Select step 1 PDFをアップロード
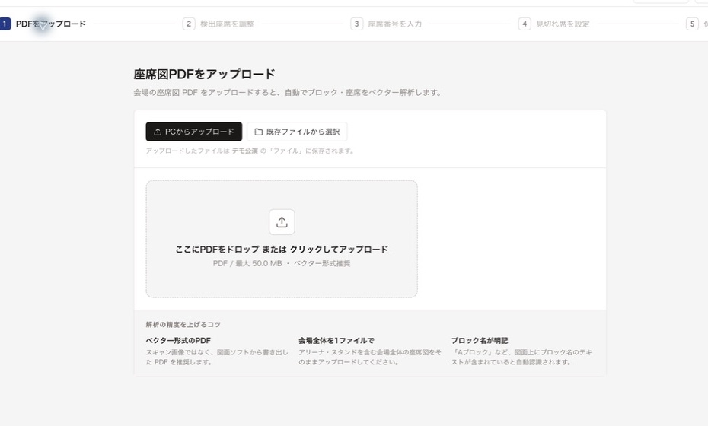The width and height of the screenshot is (708, 426). click(43, 24)
